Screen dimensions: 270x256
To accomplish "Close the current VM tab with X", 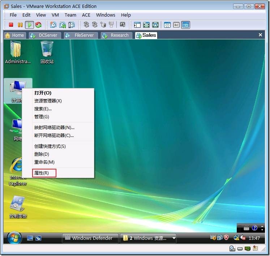I will click(x=260, y=35).
